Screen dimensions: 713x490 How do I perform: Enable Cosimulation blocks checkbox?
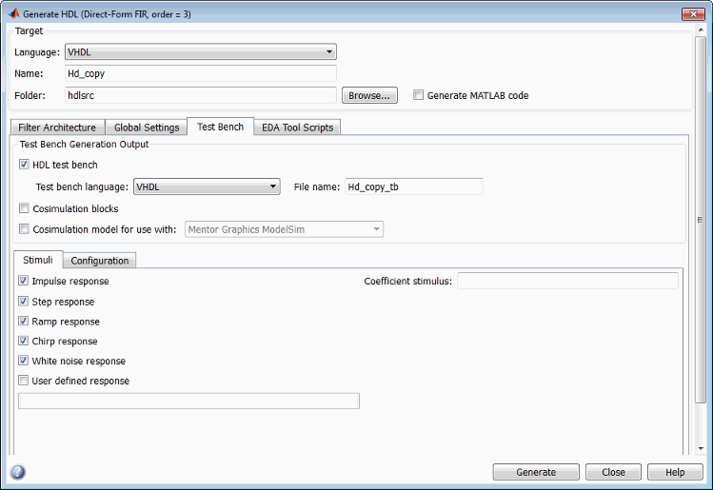[x=24, y=208]
